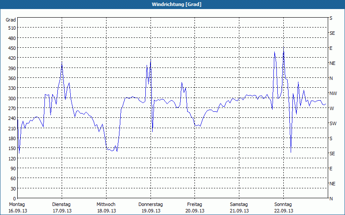Viewport: 345px width, 215px height.
Task: Select the 300 axis tick label
Action: coord(12,98)
